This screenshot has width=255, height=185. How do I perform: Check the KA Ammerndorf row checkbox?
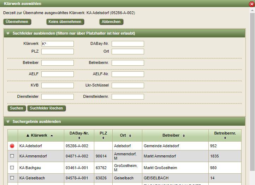click(x=12, y=156)
